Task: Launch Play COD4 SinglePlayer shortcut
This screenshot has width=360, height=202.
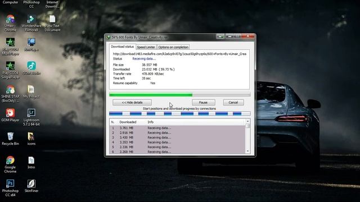Action: coord(10,70)
